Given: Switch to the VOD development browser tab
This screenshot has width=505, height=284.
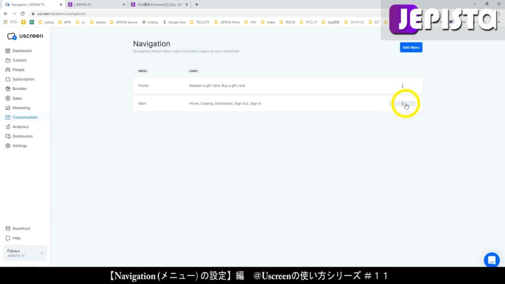Looking at the screenshot, I should (153, 4).
